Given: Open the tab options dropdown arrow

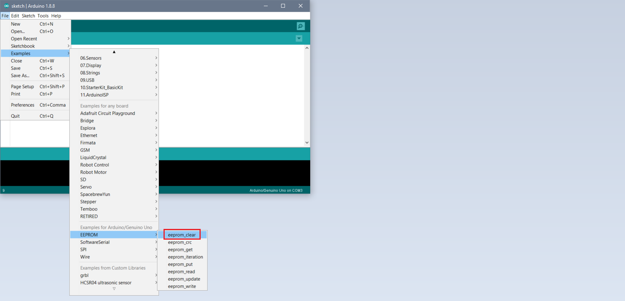Looking at the screenshot, I should tap(299, 38).
